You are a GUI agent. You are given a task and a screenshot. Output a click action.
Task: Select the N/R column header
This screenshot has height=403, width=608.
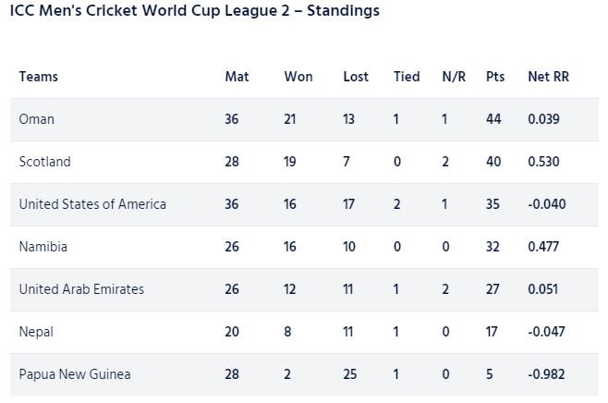coord(454,77)
